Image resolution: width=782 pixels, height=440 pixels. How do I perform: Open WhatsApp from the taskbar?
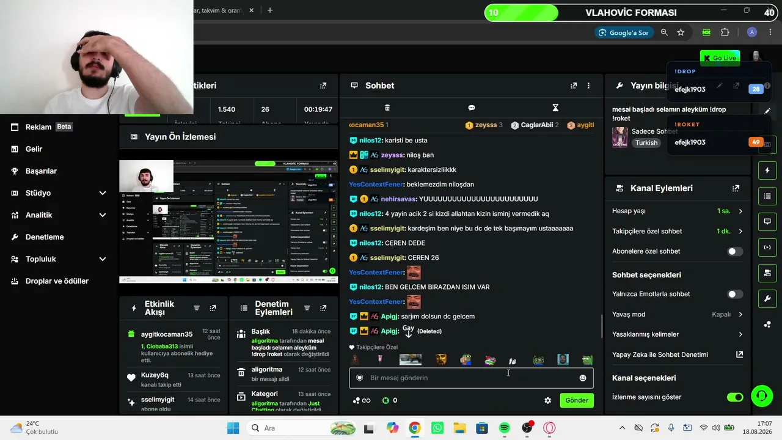437,428
